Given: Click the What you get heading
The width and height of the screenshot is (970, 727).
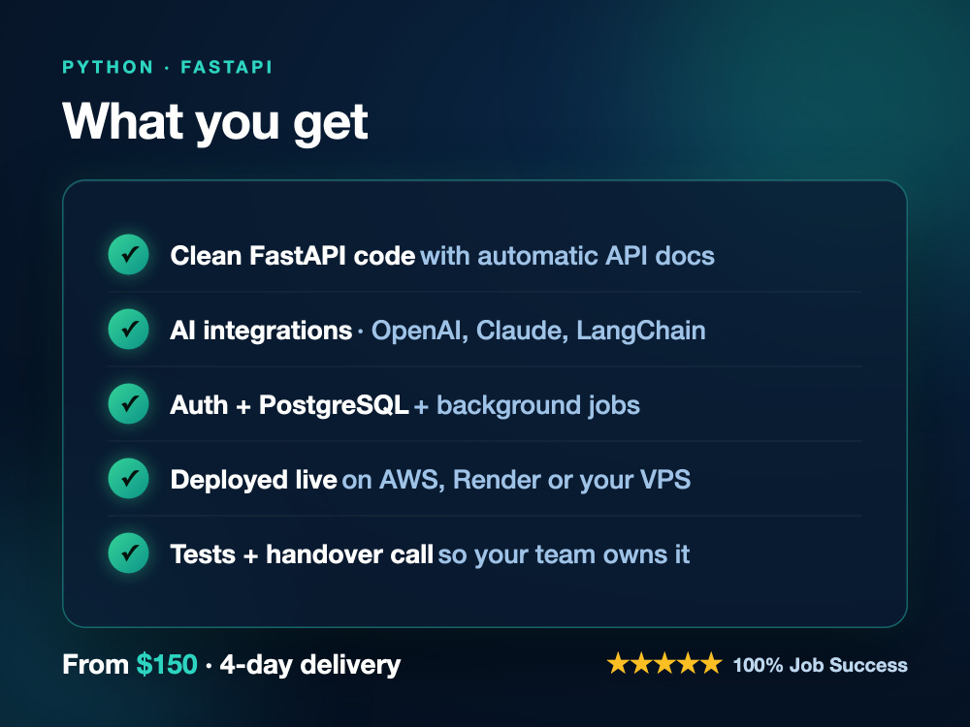Looking at the screenshot, I should click(x=215, y=122).
